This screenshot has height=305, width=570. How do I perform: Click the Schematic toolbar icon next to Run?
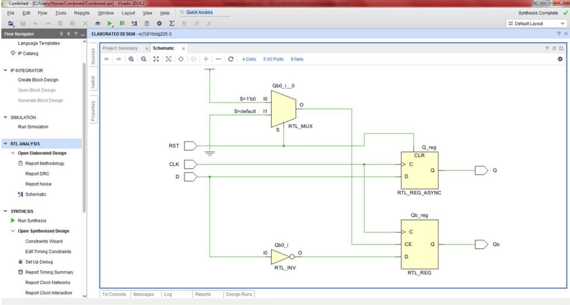pyautogui.click(x=135, y=23)
